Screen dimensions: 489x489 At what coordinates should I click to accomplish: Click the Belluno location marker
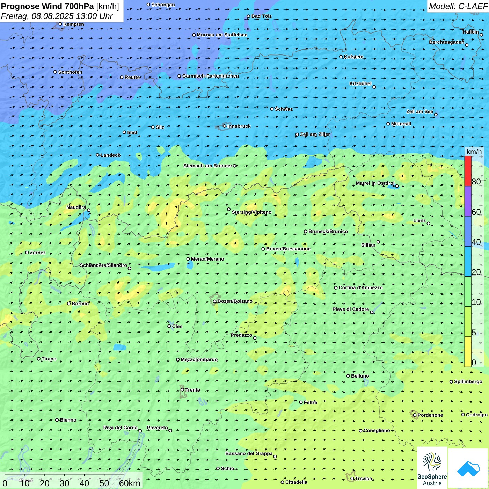348,376
